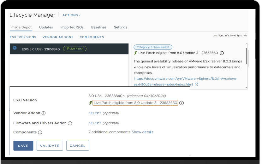This screenshot has width=262, height=164.
Task: Click the 'Lifecycle Manager' title
Action: click(x=32, y=15)
